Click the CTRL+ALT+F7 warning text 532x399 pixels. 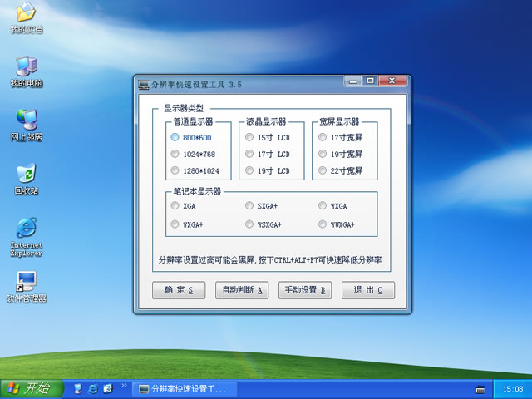(270, 260)
